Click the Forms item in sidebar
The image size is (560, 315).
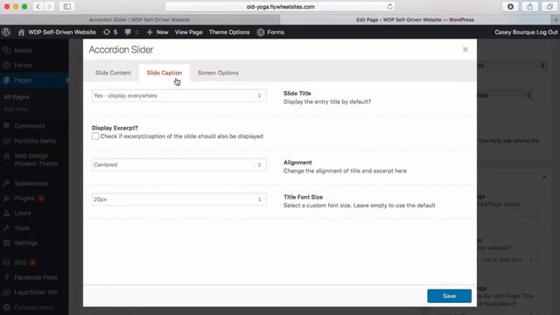tap(24, 66)
